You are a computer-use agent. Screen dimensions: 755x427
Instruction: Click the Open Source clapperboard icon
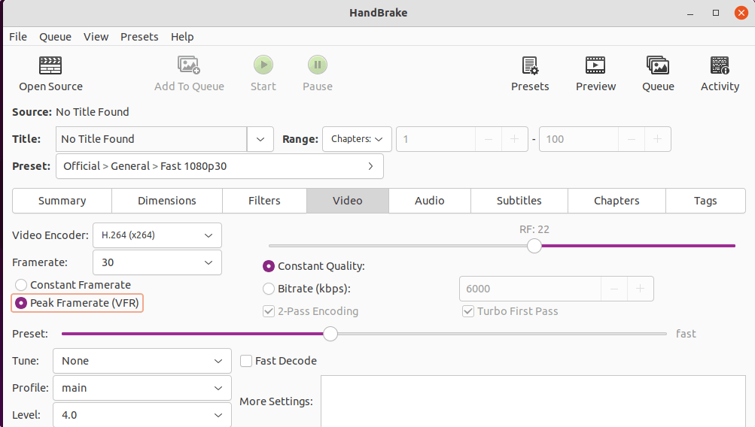click(50, 65)
